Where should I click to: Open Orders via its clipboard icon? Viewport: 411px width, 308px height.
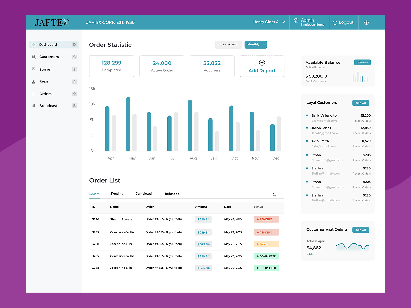tap(33, 94)
